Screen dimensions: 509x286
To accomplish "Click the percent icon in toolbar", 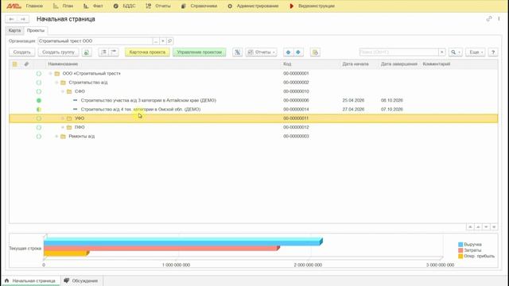I will pyautogui.click(x=237, y=52).
